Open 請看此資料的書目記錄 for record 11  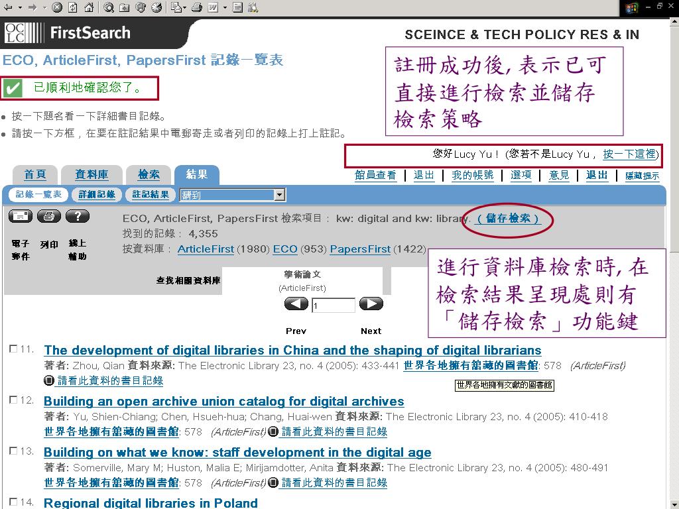point(110,380)
